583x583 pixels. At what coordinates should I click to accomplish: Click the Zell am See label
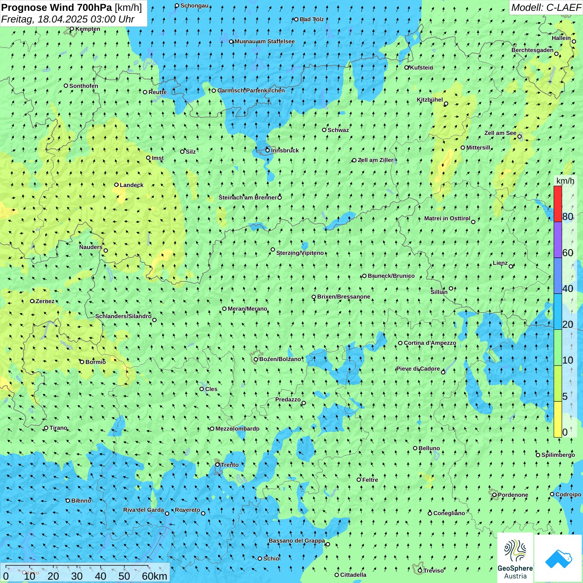coord(500,133)
